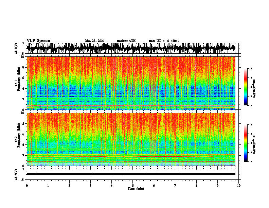The width and height of the screenshot is (269, 208).
Task: Click the ch.1 color scale bar
Action: click(246, 87)
